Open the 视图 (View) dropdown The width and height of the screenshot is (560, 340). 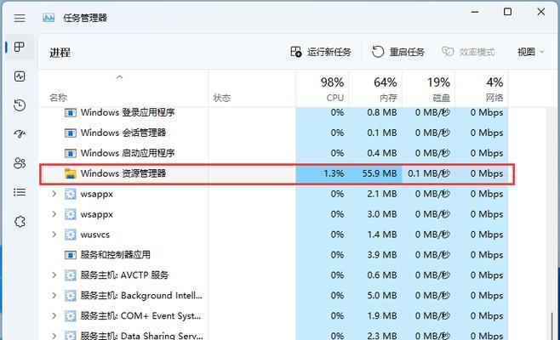(x=531, y=52)
